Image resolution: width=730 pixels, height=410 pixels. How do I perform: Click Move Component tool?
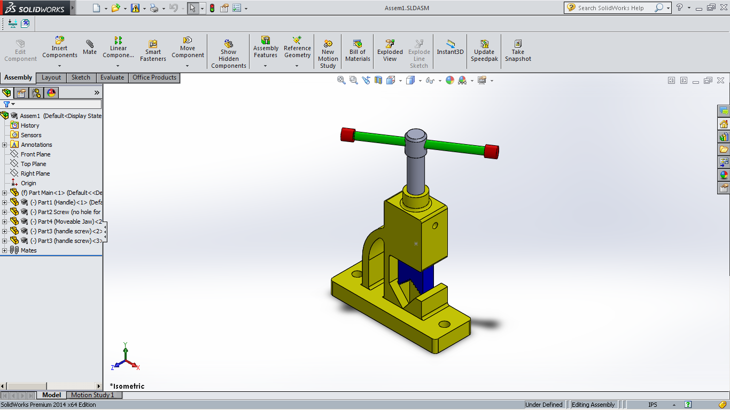[188, 47]
